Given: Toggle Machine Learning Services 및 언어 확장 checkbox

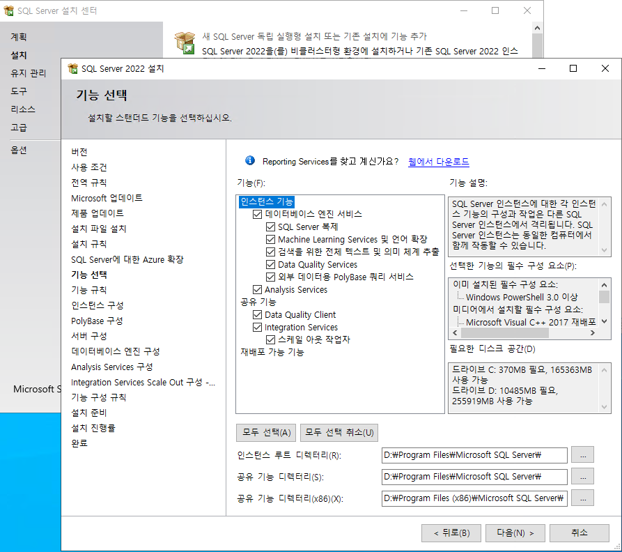Looking at the screenshot, I should tap(270, 239).
